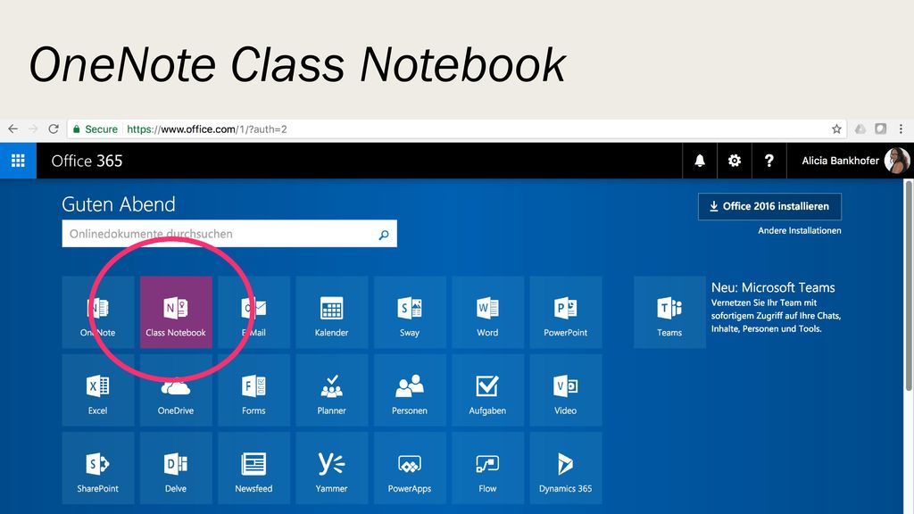Show notifications via the bell icon
914x514 pixels.
pos(700,161)
